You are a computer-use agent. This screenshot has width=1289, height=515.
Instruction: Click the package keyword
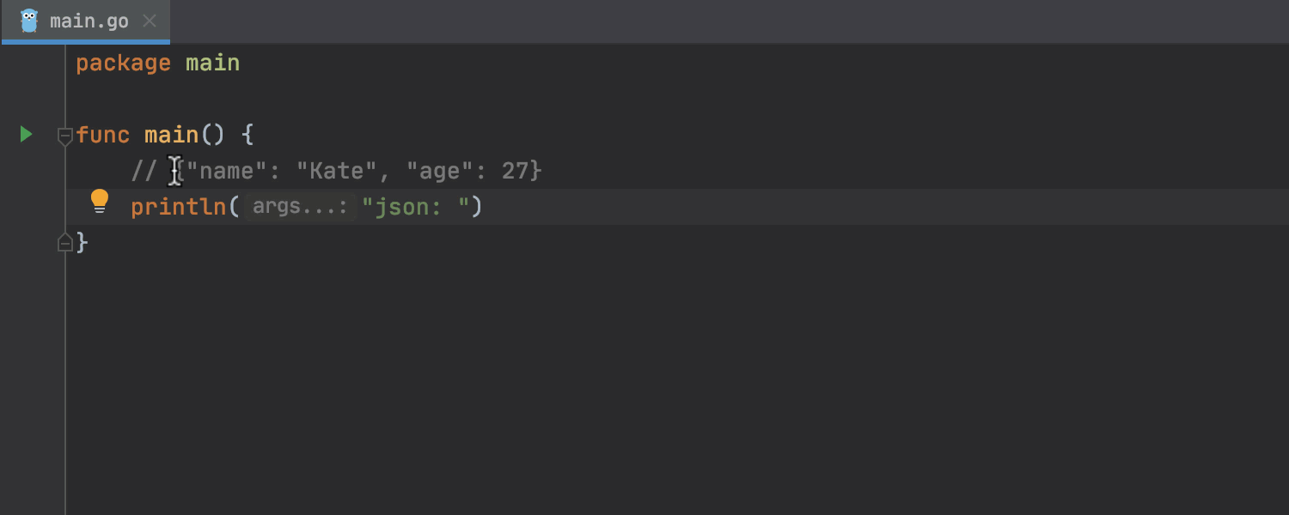(123, 64)
